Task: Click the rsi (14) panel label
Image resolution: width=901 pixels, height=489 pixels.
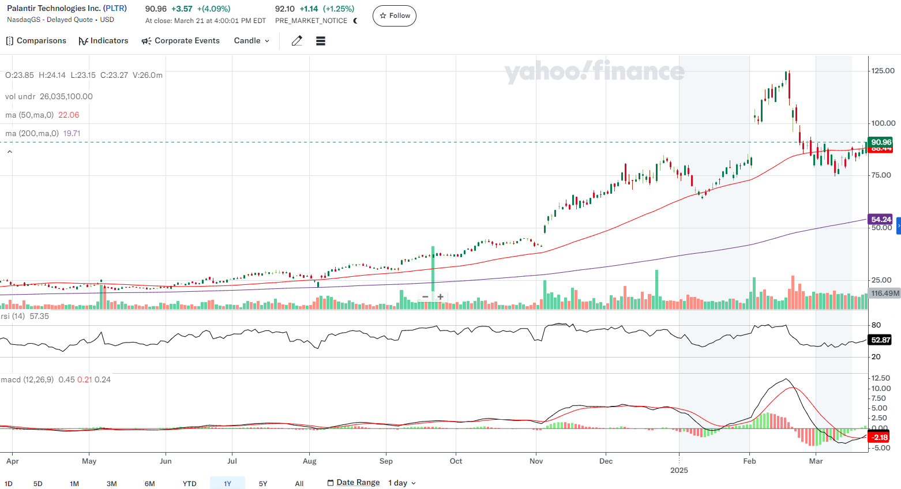Action: [13, 316]
